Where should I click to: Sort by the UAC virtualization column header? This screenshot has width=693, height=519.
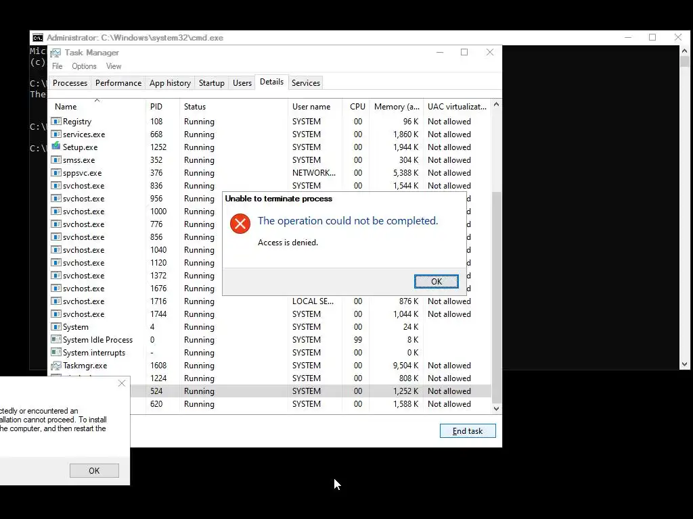click(457, 106)
